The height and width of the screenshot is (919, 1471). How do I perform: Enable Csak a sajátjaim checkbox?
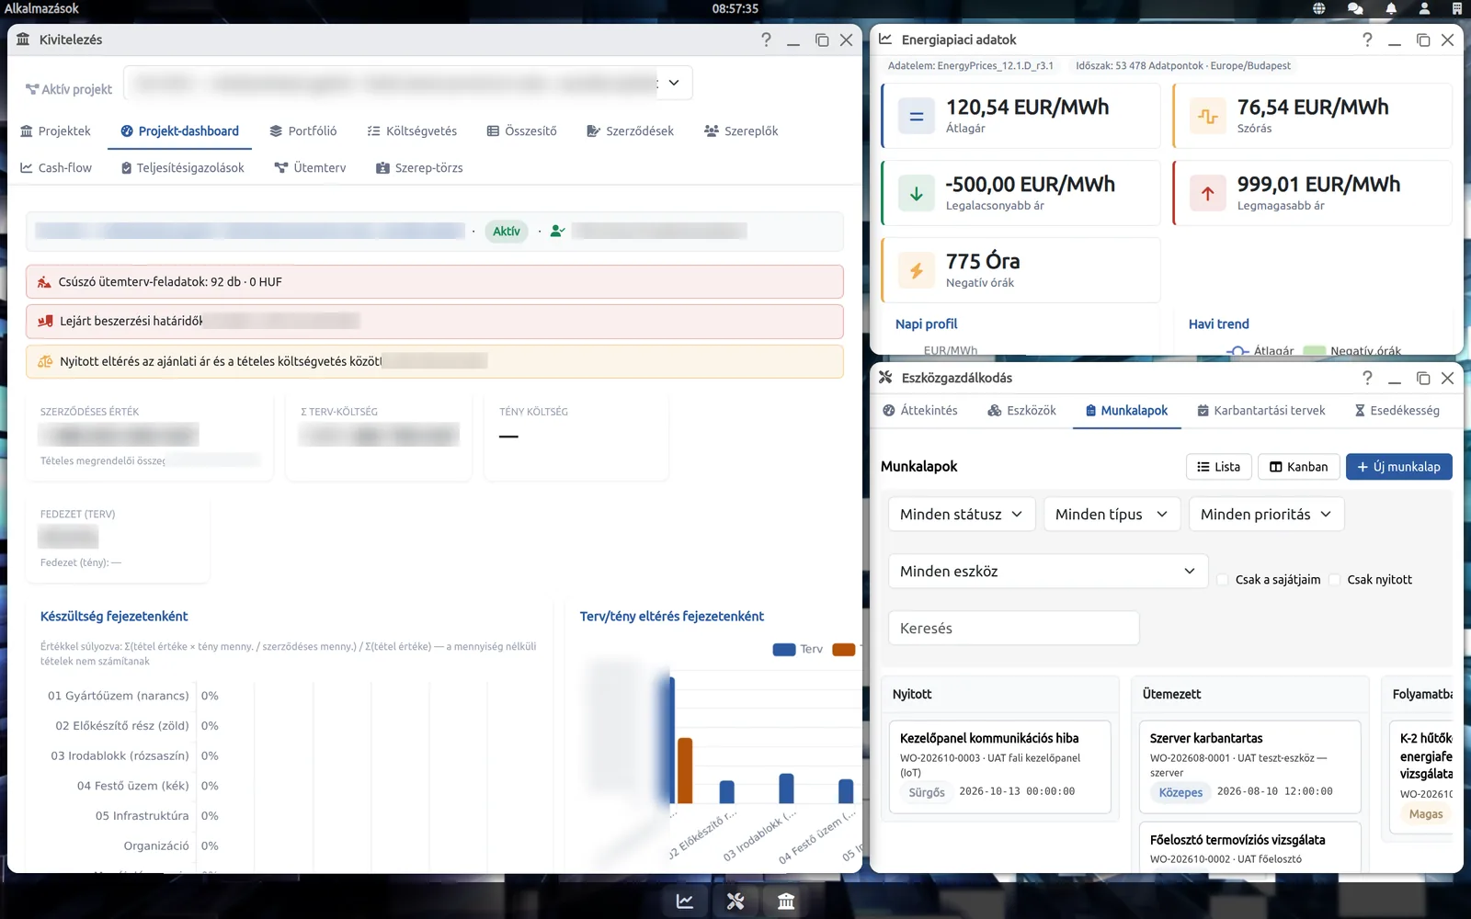pyautogui.click(x=1223, y=580)
